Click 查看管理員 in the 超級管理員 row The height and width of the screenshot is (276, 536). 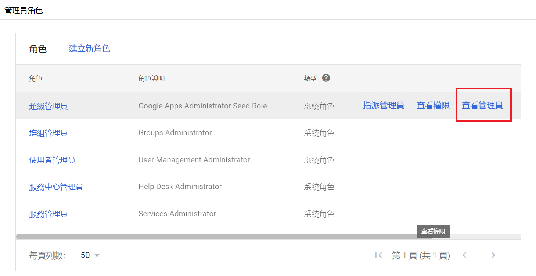tap(482, 106)
